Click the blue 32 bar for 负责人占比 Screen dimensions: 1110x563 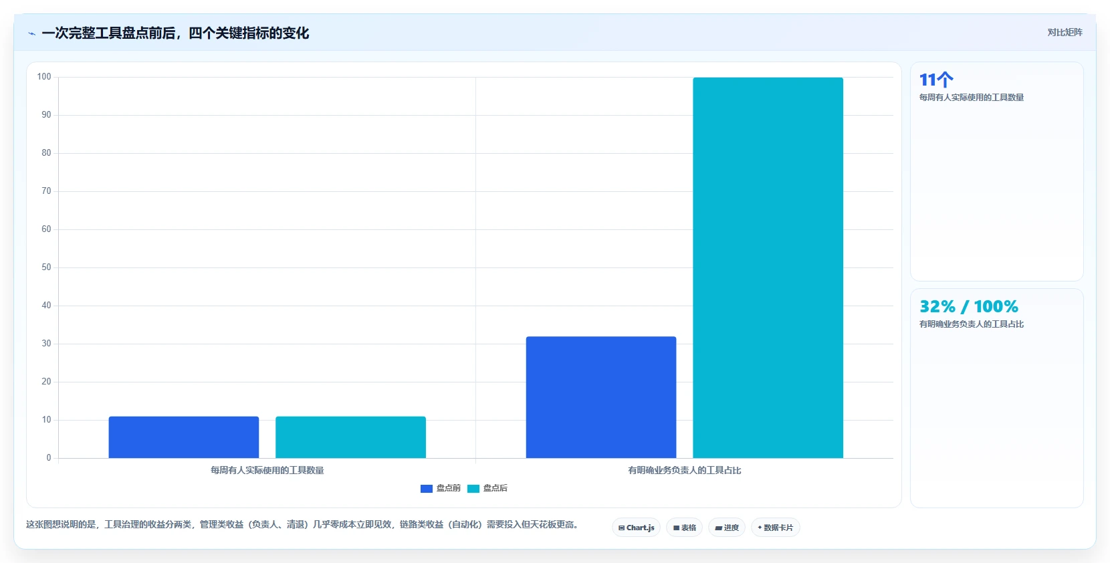pos(601,397)
